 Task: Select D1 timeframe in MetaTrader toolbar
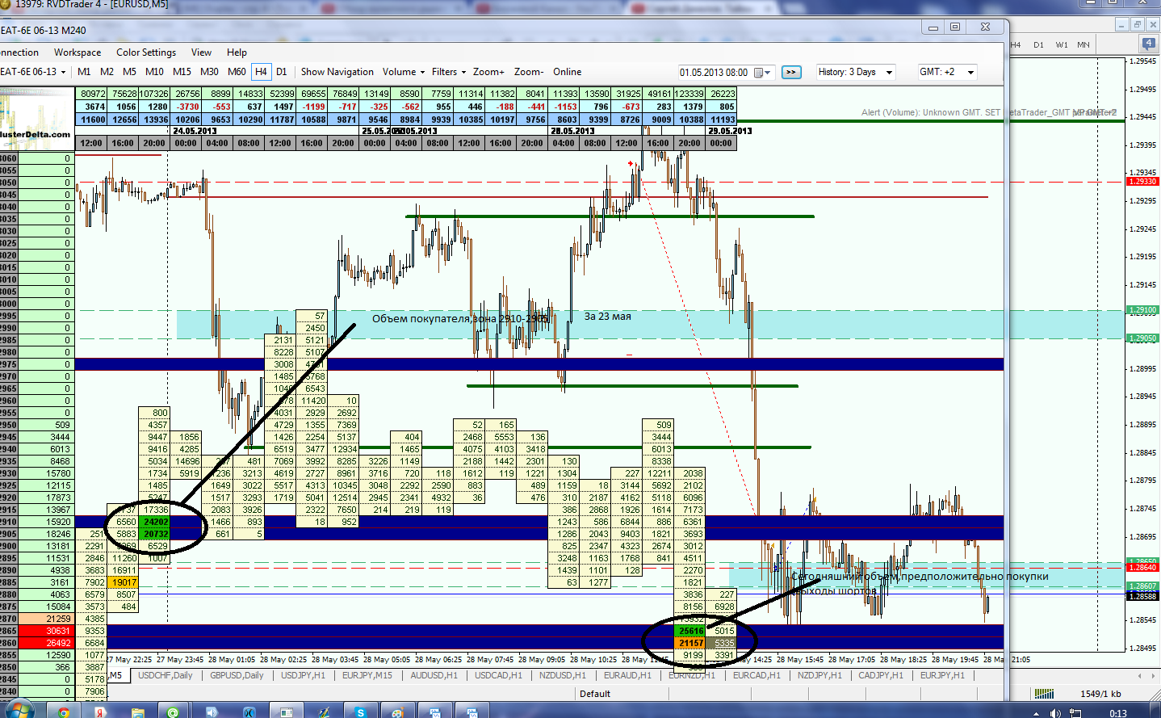pos(1038,44)
